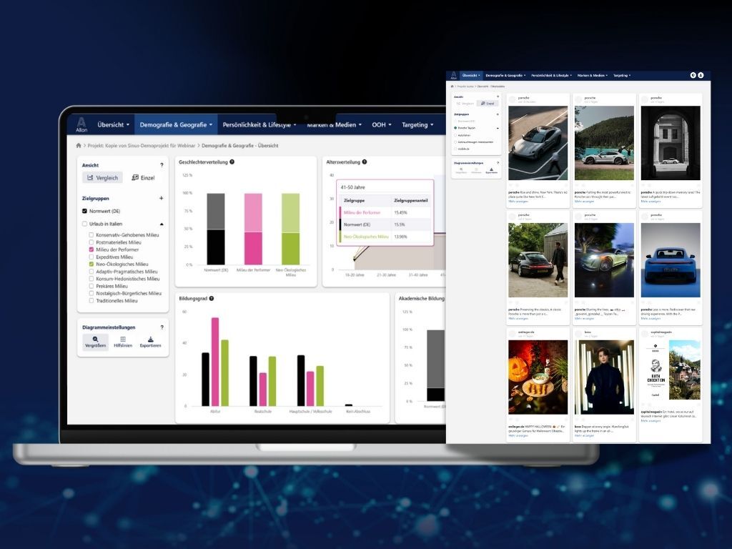Screen dimensions: 732x549
Task: Switch to the Einzel view on the laptop
Action: pos(144,177)
